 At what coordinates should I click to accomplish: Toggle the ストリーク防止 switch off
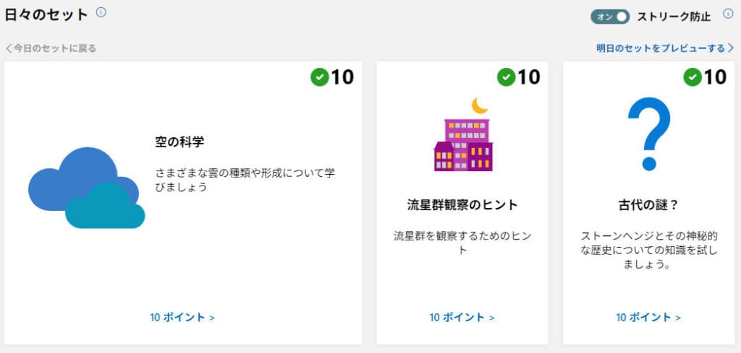tap(610, 16)
